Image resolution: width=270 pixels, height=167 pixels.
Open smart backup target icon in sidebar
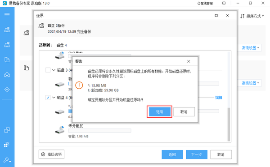(x=7, y=90)
